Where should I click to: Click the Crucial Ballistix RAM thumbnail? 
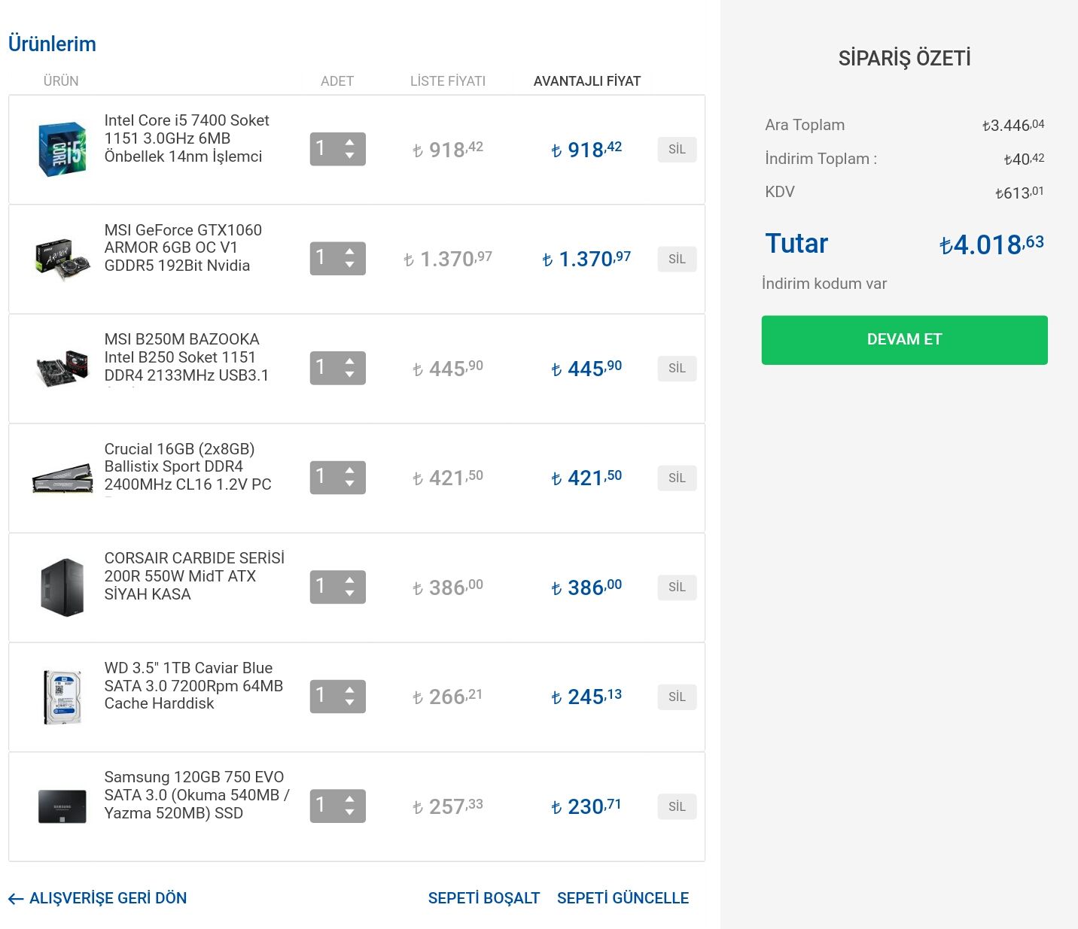pyautogui.click(x=62, y=478)
